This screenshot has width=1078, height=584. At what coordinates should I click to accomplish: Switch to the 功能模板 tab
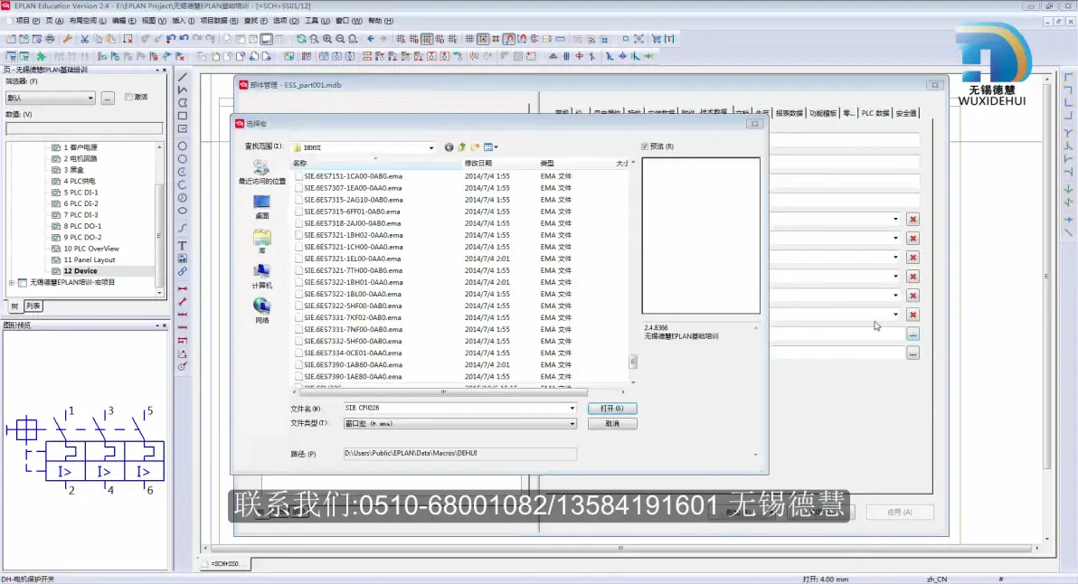(823, 113)
